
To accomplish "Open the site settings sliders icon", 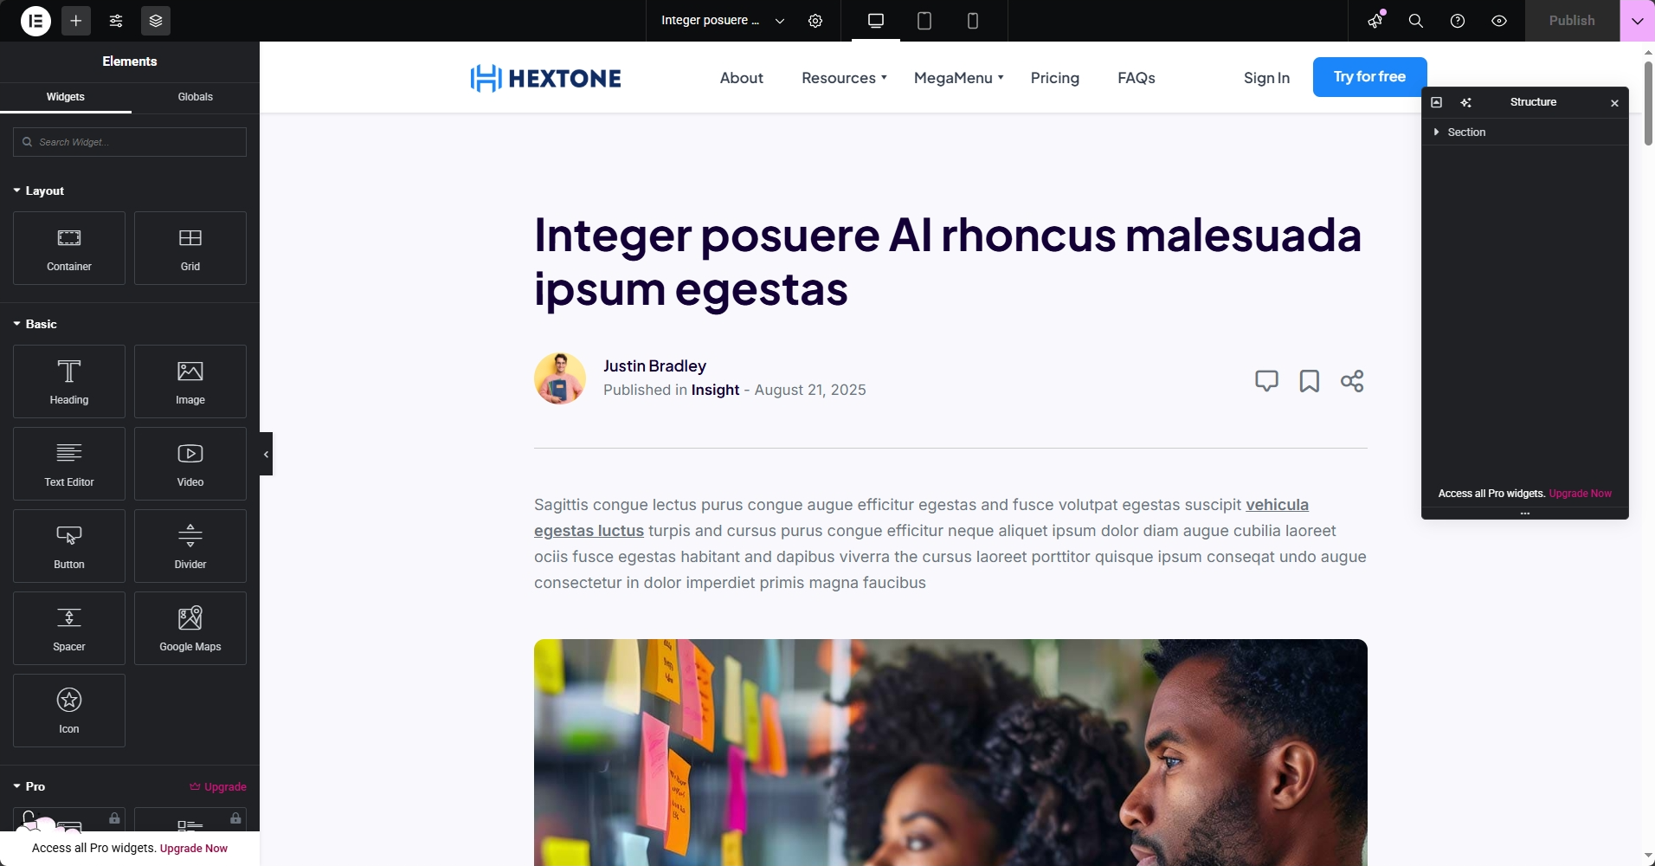I will pyautogui.click(x=116, y=21).
